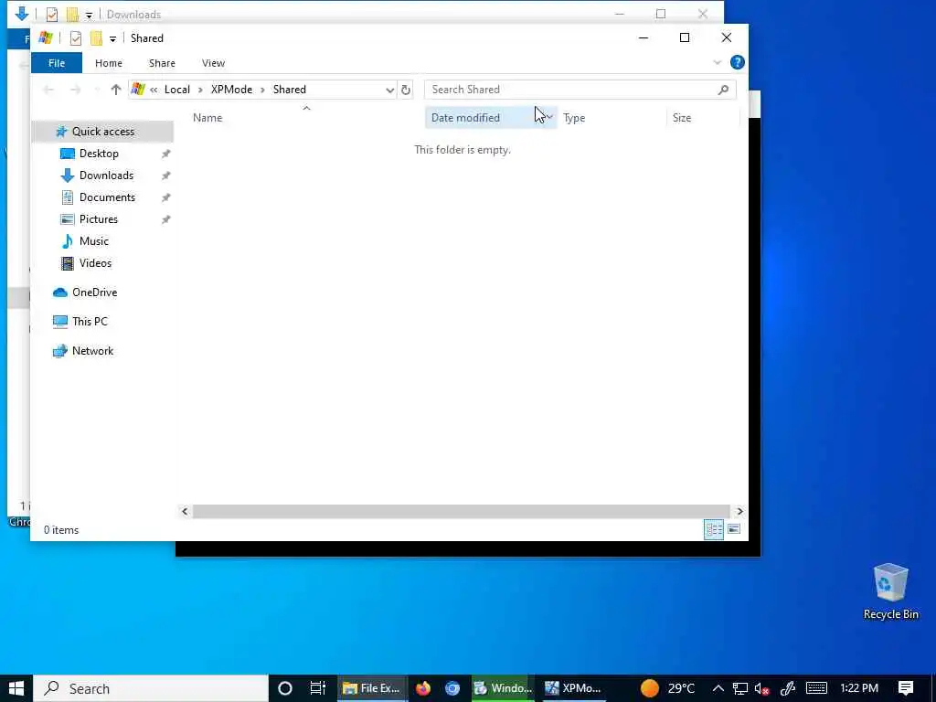This screenshot has height=702, width=936.
Task: Click the Back navigation arrow
Action: [49, 90]
